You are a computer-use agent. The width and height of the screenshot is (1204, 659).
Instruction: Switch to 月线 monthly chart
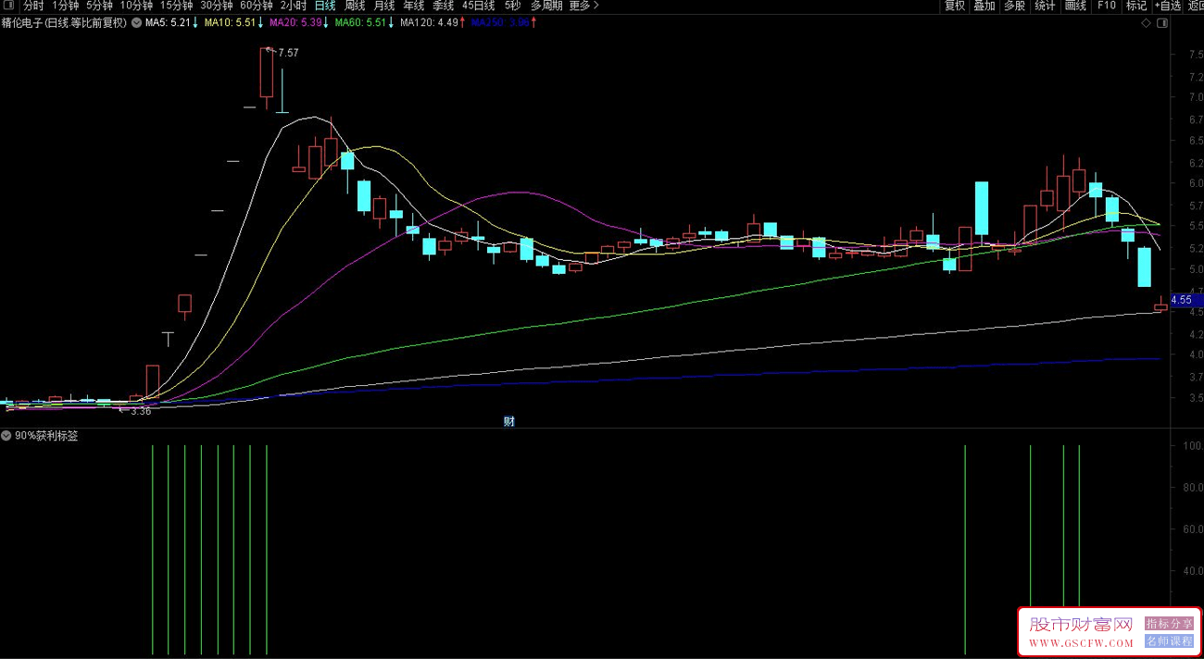(383, 6)
